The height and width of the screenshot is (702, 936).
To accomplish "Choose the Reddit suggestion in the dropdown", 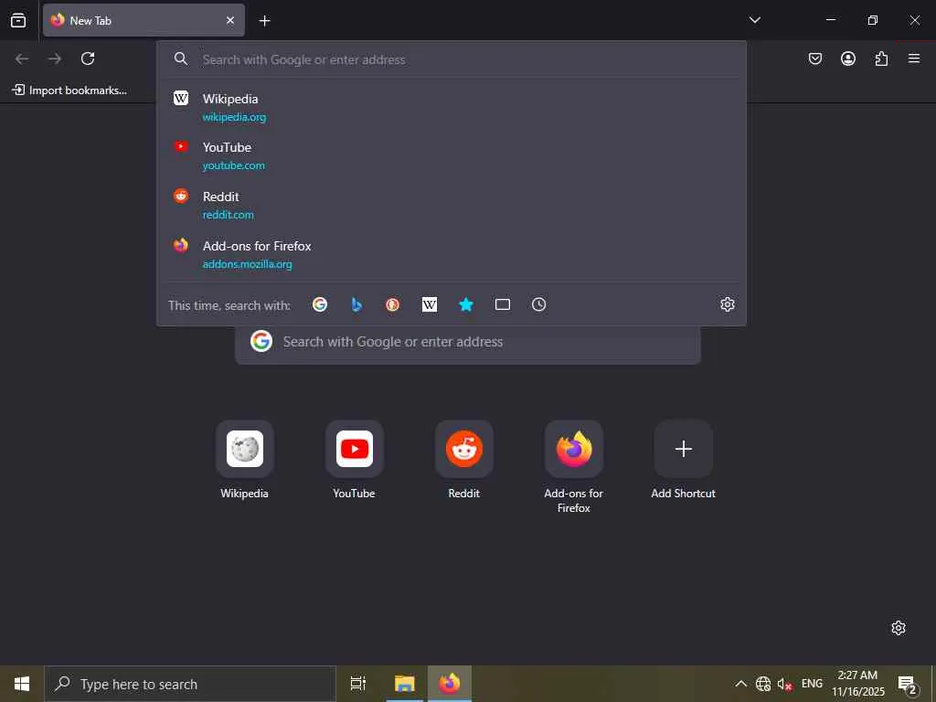I will click(x=452, y=205).
